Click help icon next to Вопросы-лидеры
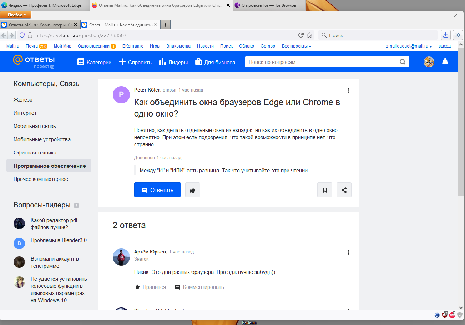 [76, 206]
